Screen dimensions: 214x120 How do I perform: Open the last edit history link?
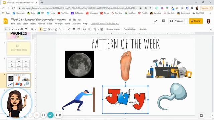105,24
